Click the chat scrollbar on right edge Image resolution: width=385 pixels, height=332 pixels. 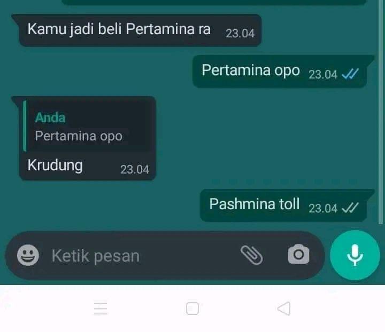[x=381, y=112]
